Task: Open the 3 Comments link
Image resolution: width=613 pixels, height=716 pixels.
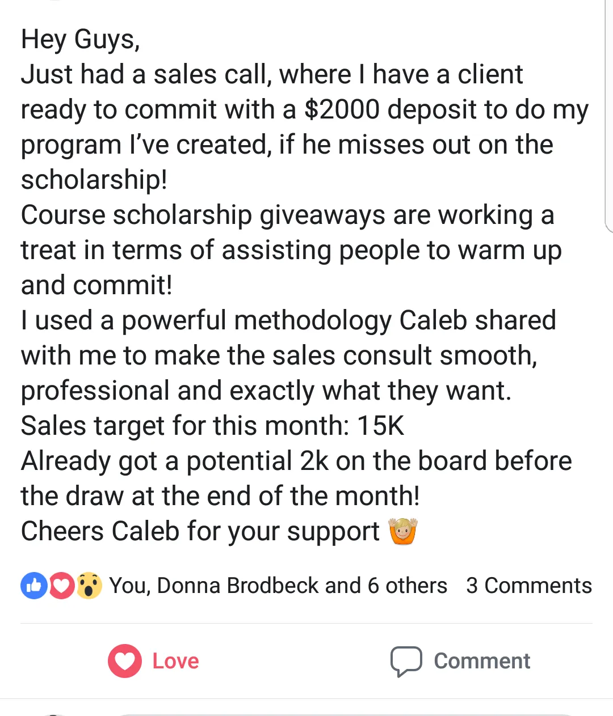Action: (x=529, y=586)
